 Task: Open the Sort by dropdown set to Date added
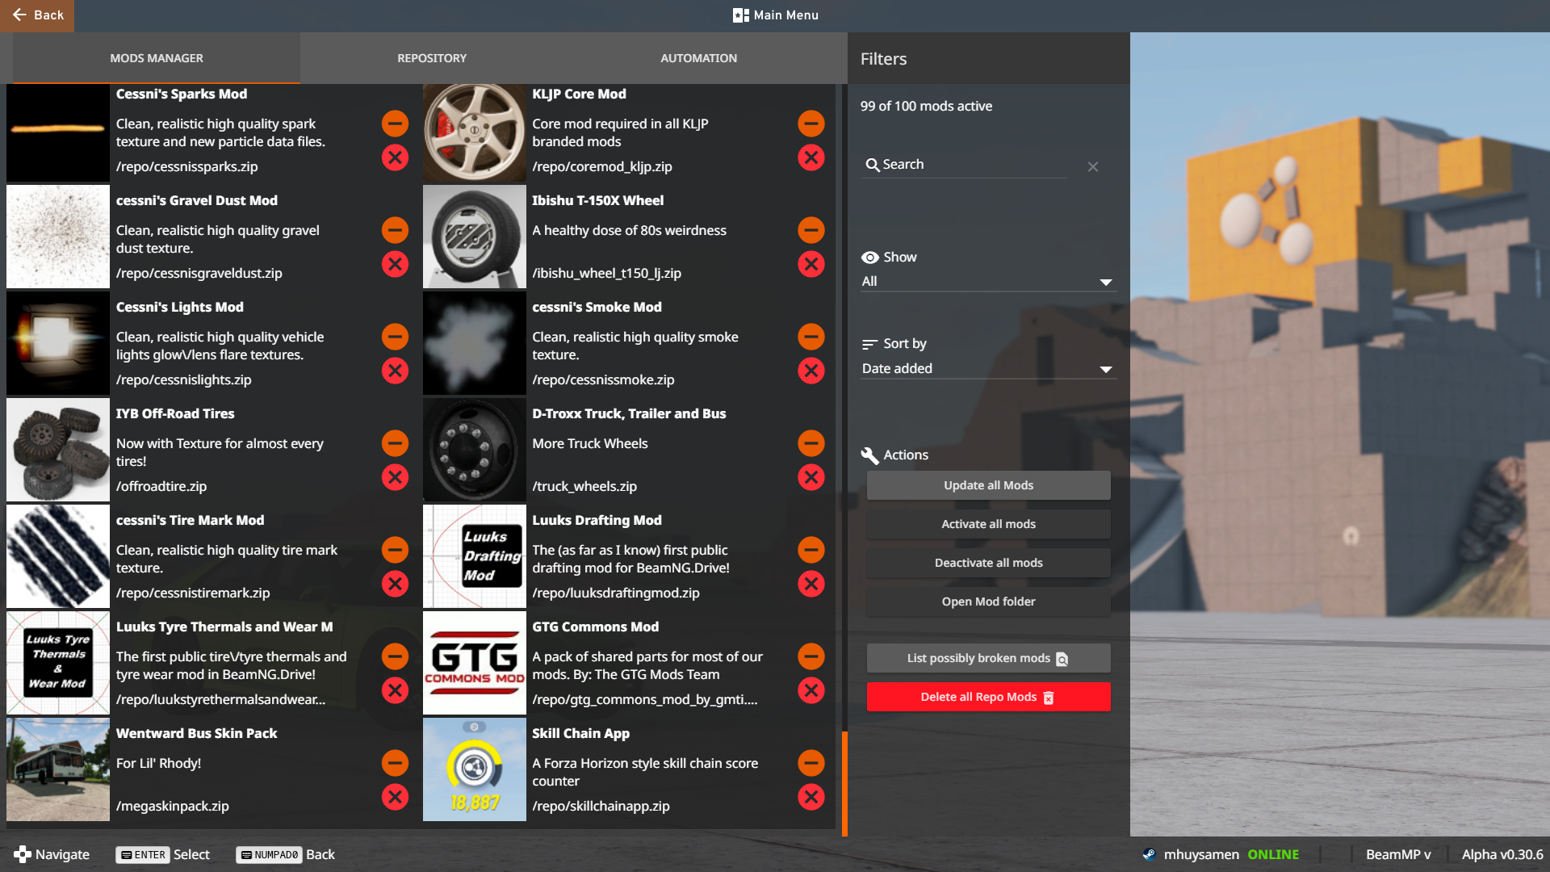click(988, 368)
